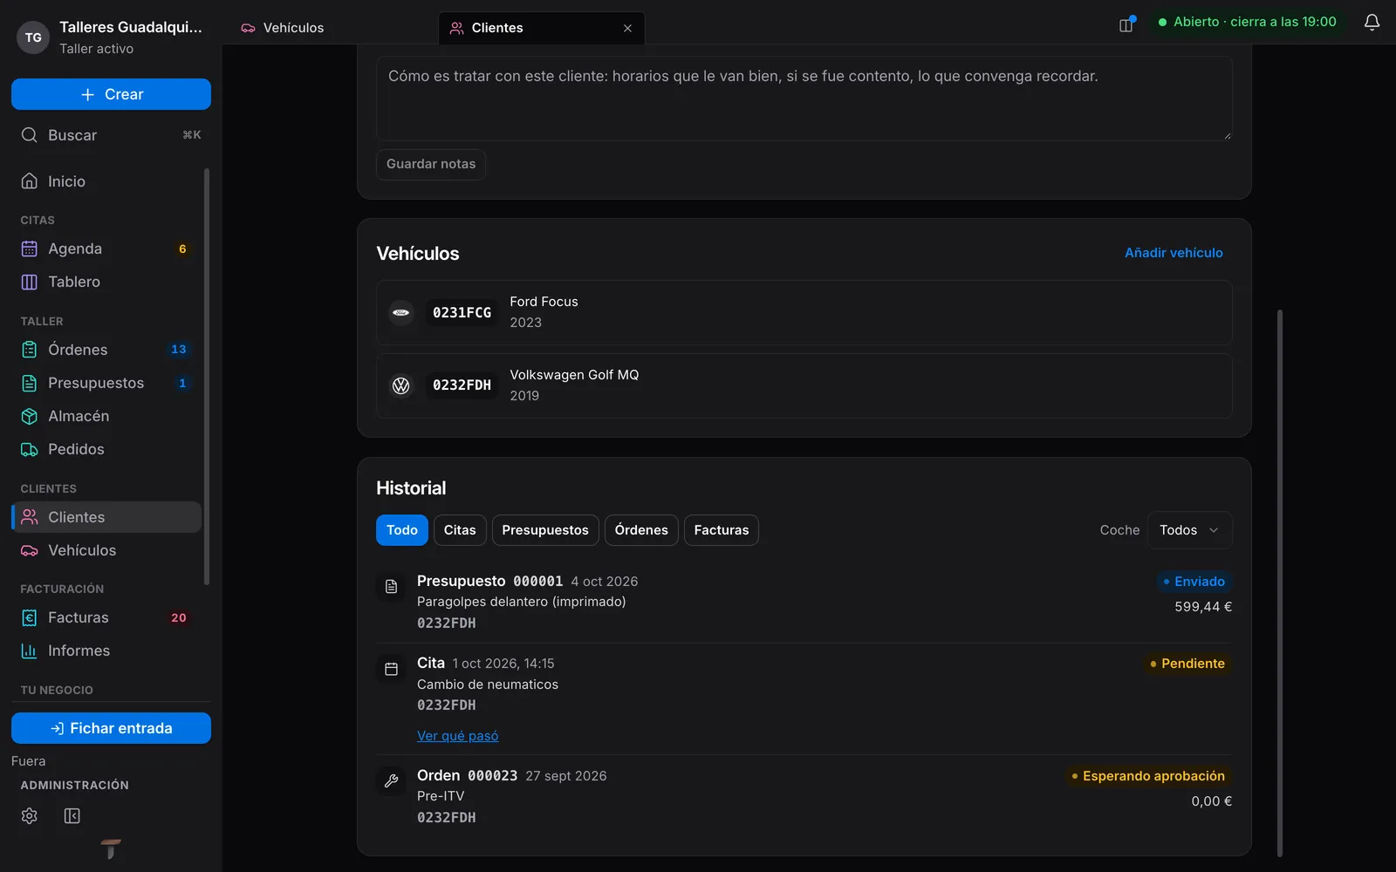This screenshot has height=872, width=1396.
Task: Click Abierto · cierra a las 19:00 status
Action: [x=1247, y=22]
